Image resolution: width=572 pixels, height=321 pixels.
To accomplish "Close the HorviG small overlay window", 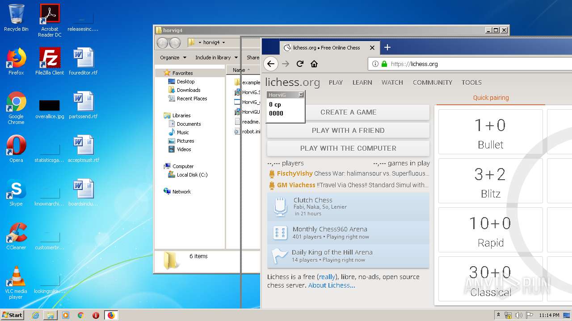I will (301, 95).
